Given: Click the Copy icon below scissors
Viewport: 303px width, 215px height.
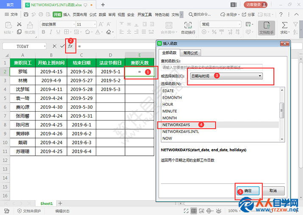Looking at the screenshot, I should (19, 32).
